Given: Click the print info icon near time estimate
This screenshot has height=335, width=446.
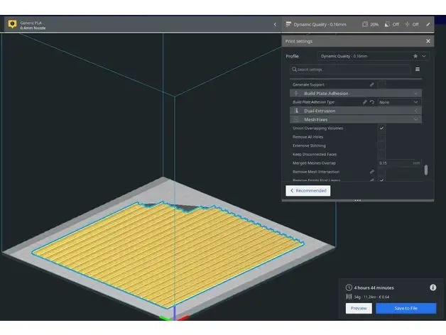Looking at the screenshot, I should 433,287.
